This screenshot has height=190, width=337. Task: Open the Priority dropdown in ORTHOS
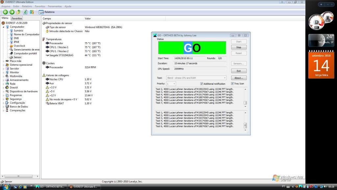click(x=171, y=83)
